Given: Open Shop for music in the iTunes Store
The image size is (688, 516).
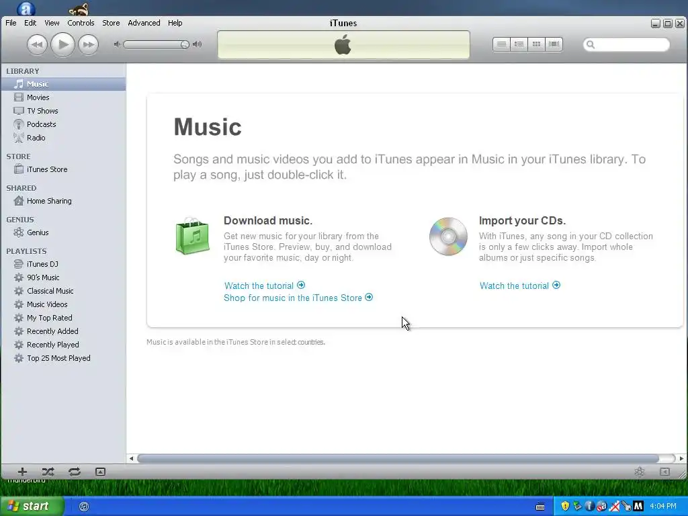Looking at the screenshot, I should pos(298,298).
